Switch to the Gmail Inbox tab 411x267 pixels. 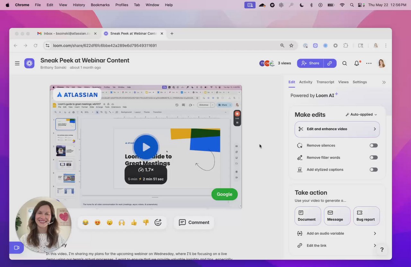[67, 33]
